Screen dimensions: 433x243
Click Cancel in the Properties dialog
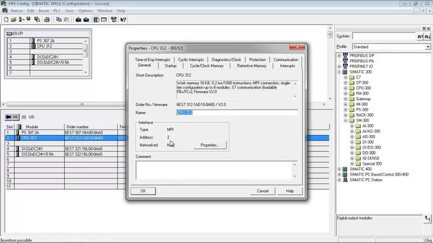pos(263,191)
